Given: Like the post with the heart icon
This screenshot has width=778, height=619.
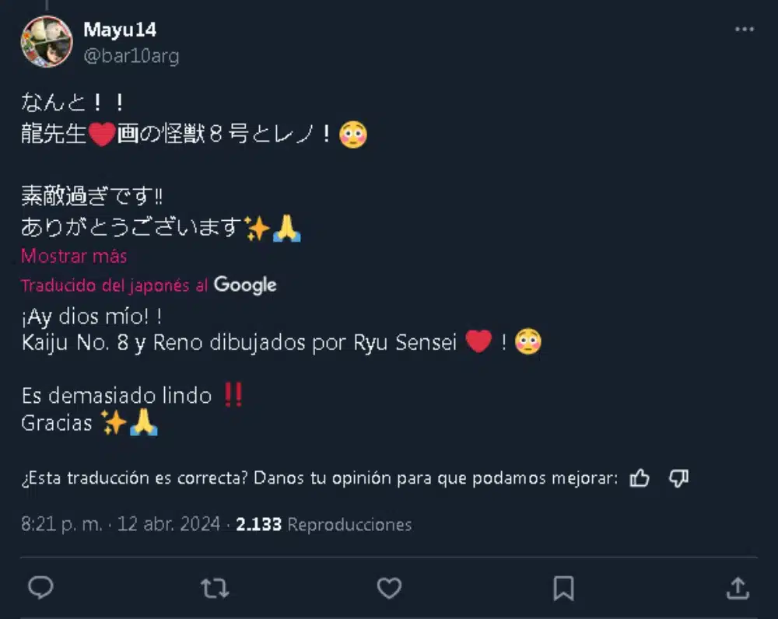Looking at the screenshot, I should pyautogui.click(x=389, y=588).
